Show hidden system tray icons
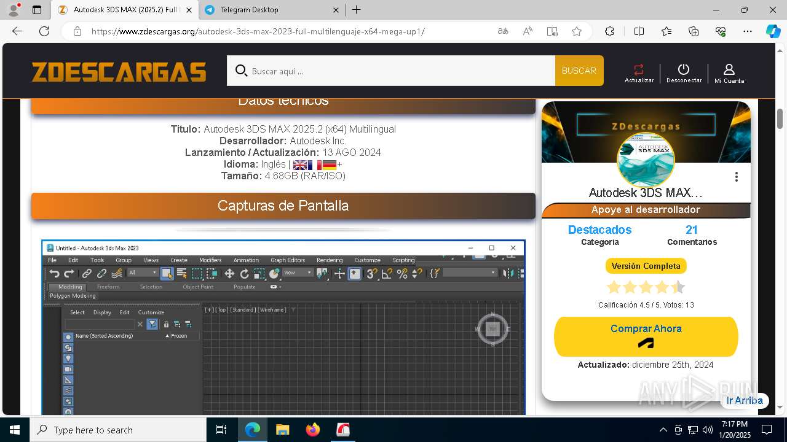The height and width of the screenshot is (442, 787). pos(663,430)
